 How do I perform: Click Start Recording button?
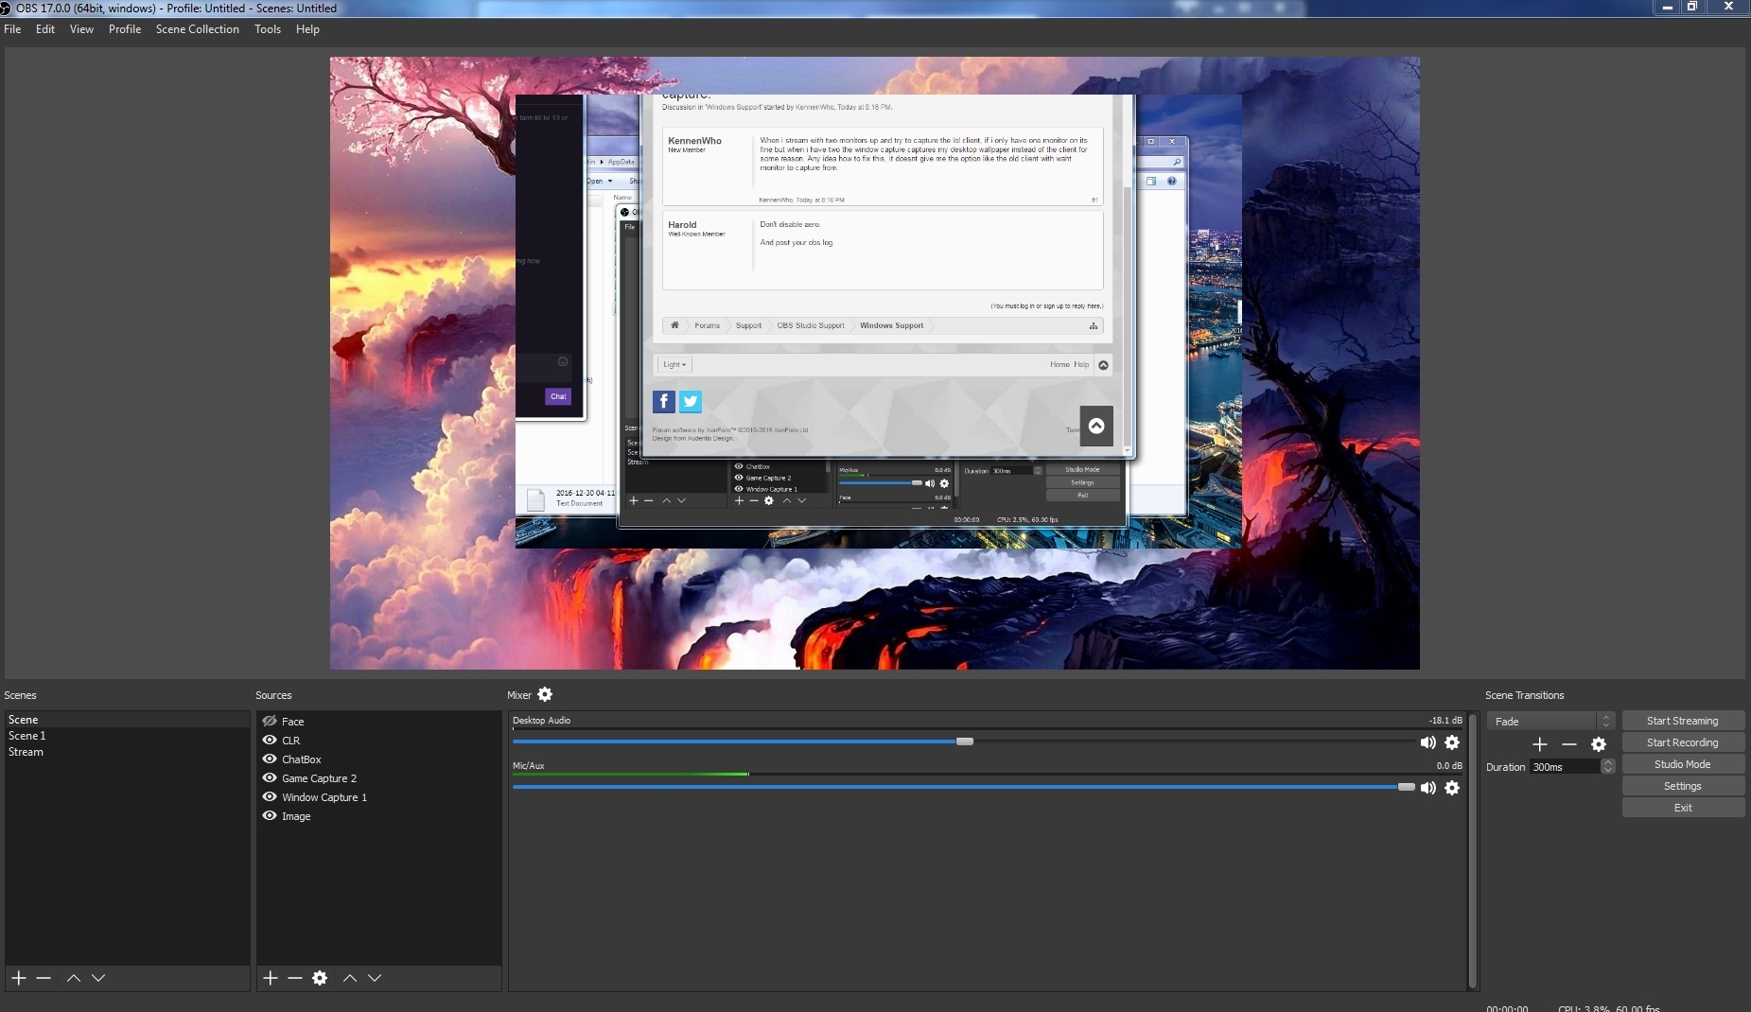coord(1683,742)
